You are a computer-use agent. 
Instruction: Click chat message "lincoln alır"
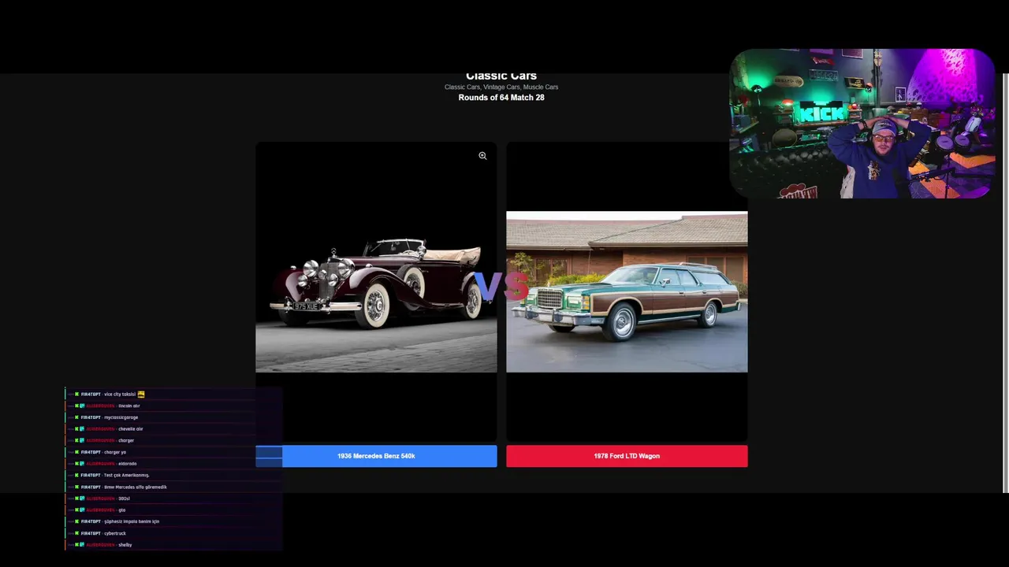(x=128, y=406)
